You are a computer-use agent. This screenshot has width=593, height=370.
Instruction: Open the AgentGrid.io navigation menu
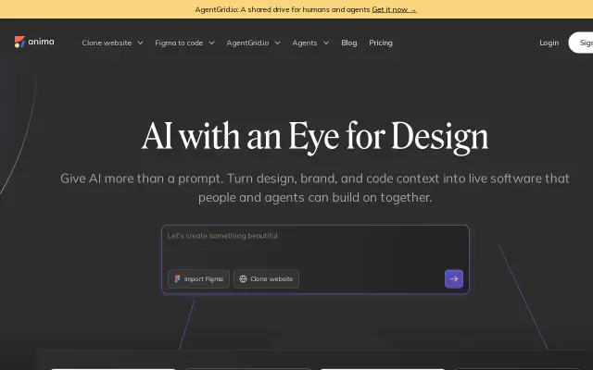pyautogui.click(x=253, y=43)
